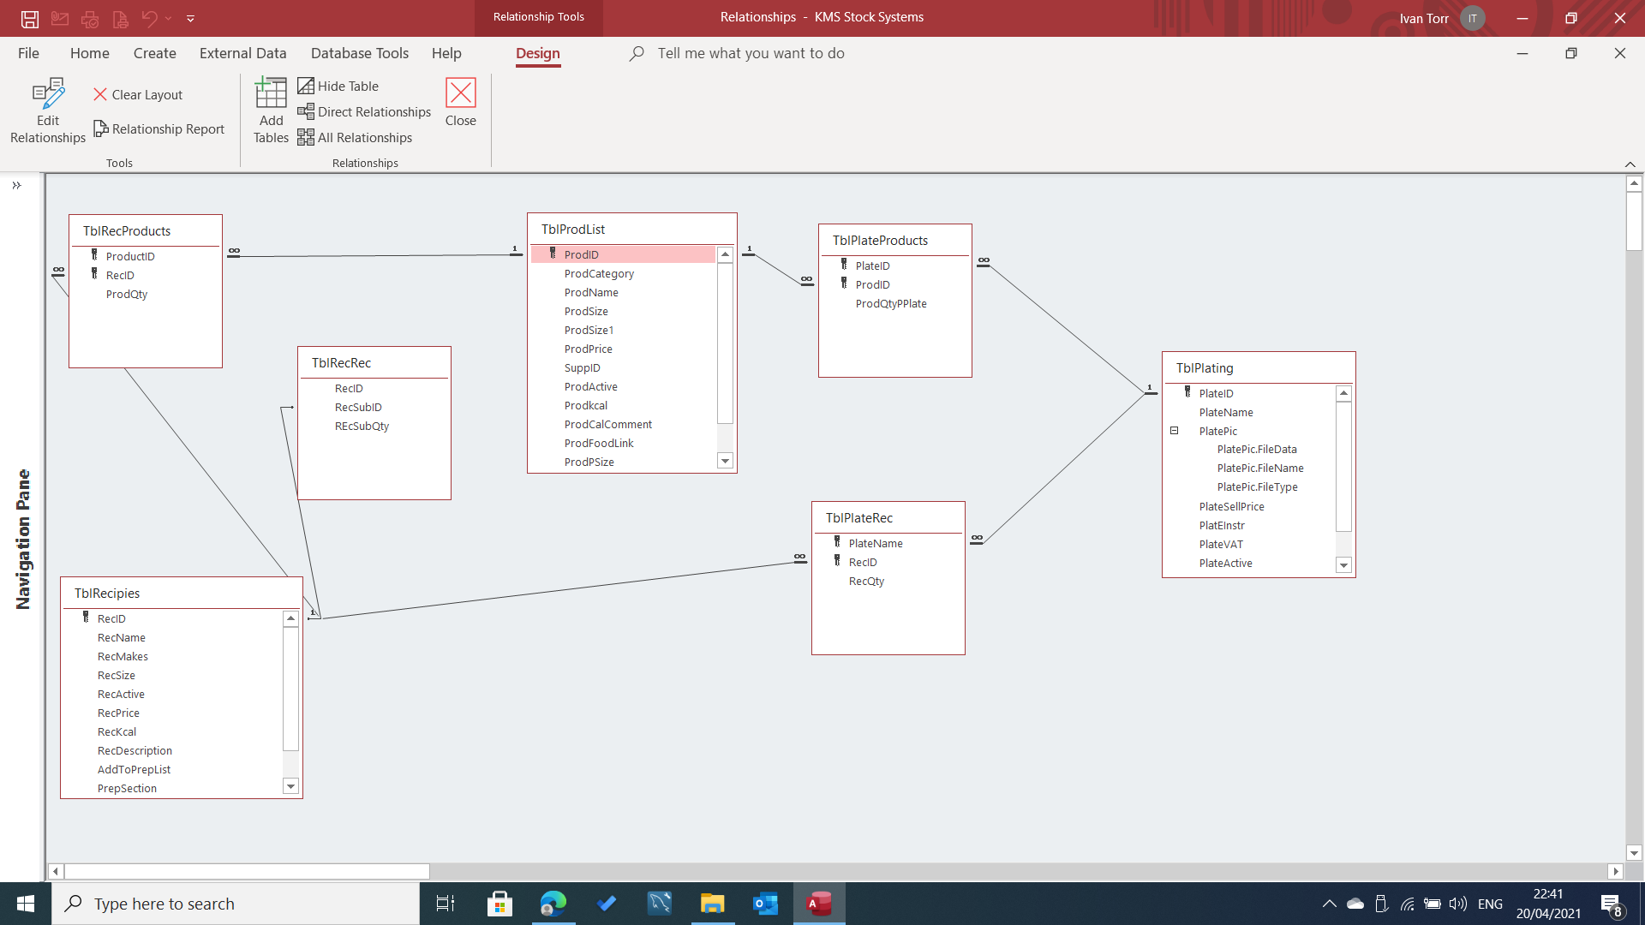The image size is (1645, 925).
Task: Collapse the ribbon
Action: pos(1630,164)
